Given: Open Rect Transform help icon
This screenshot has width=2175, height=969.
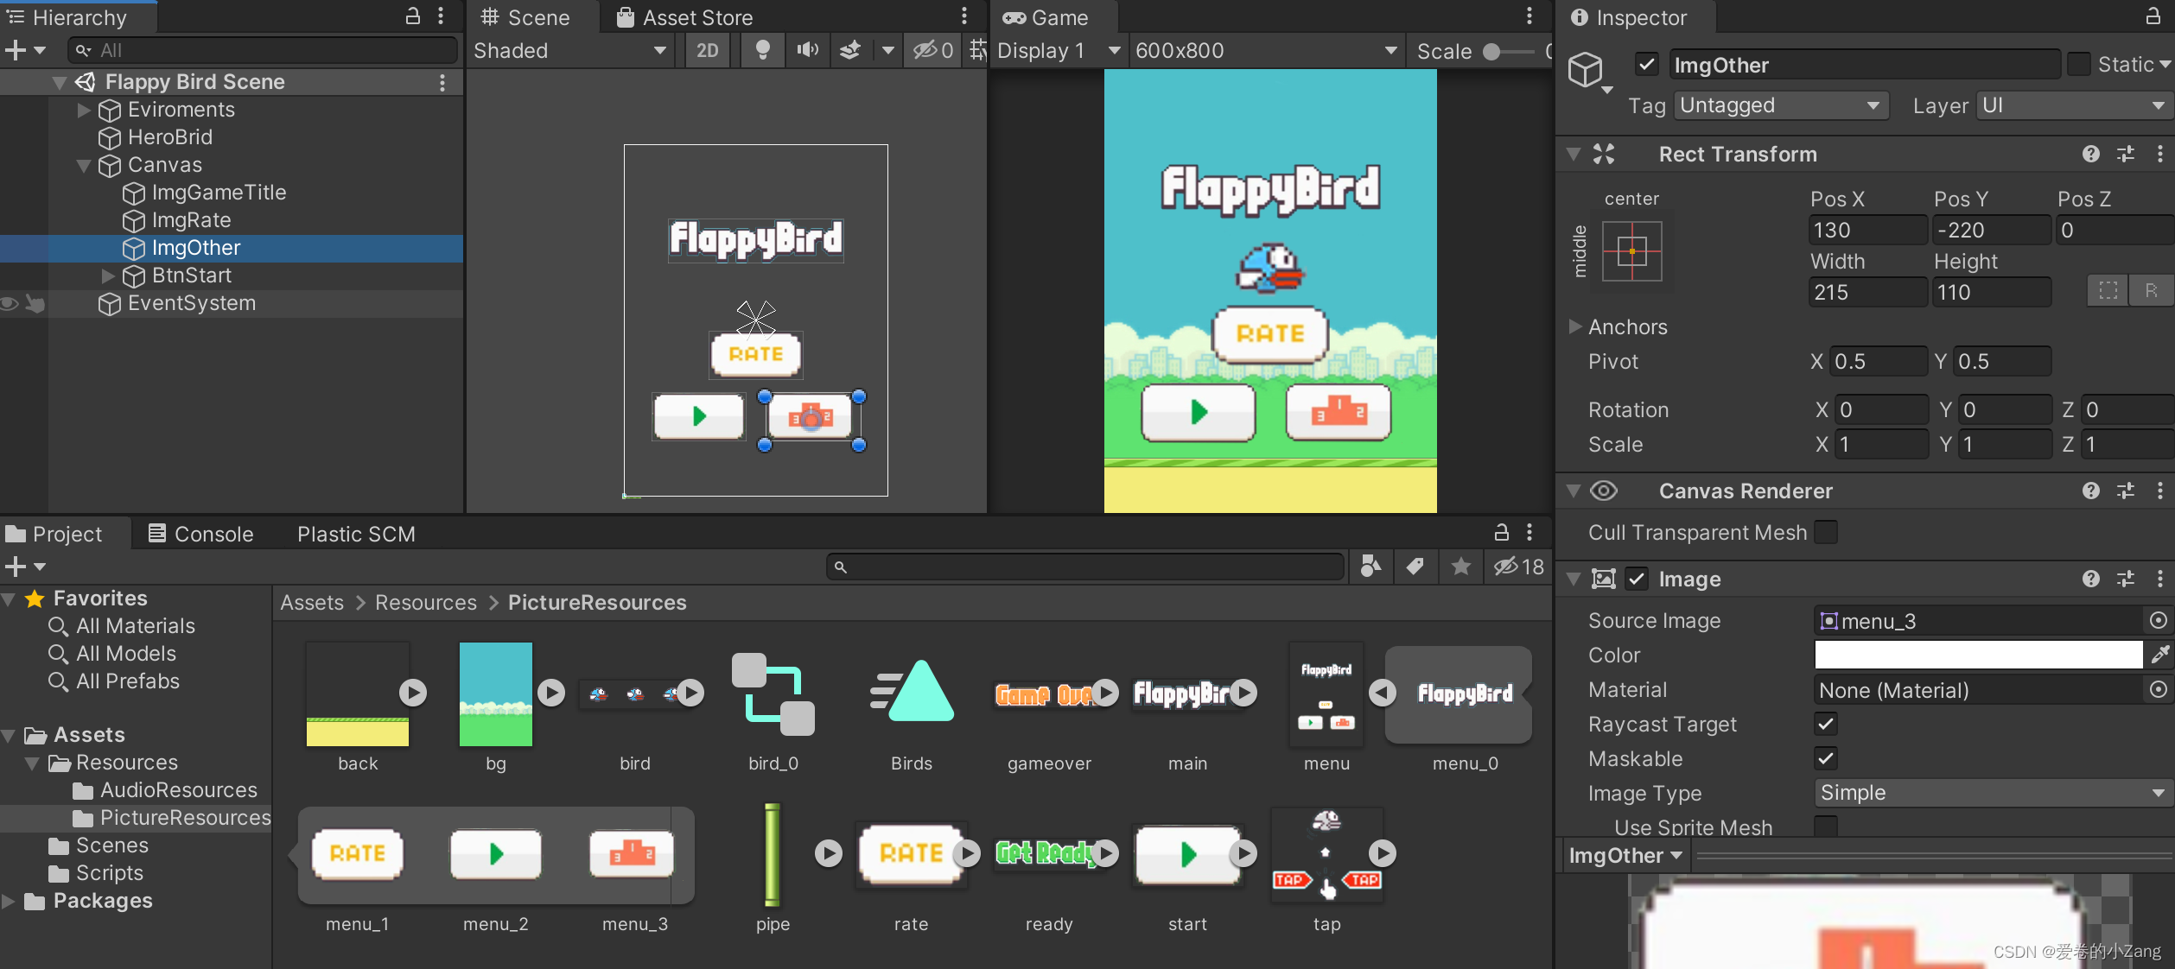Looking at the screenshot, I should coord(2090,154).
